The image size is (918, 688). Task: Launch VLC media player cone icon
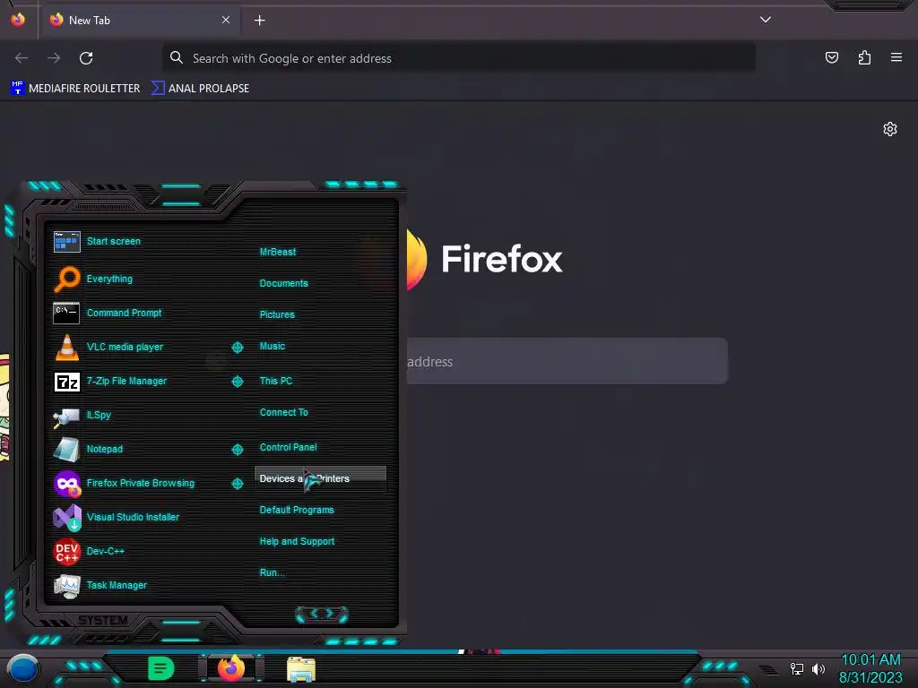tap(66, 347)
